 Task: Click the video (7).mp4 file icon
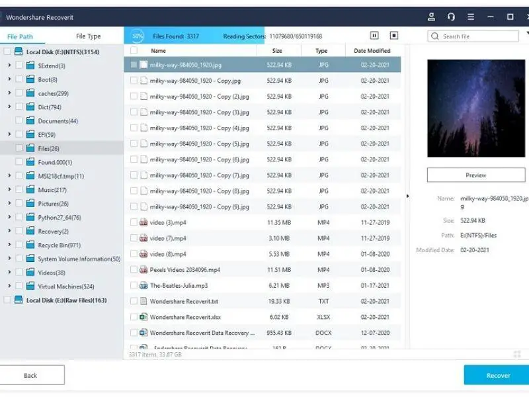tap(143, 238)
